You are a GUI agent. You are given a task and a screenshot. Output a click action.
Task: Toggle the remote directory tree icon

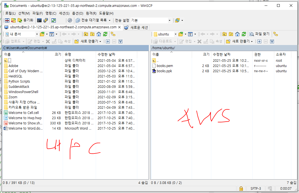point(276,34)
